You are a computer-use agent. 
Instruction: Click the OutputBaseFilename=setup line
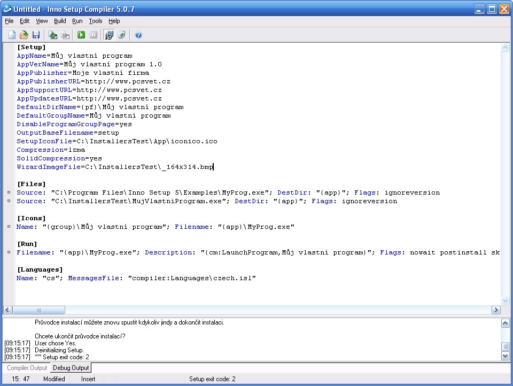68,133
